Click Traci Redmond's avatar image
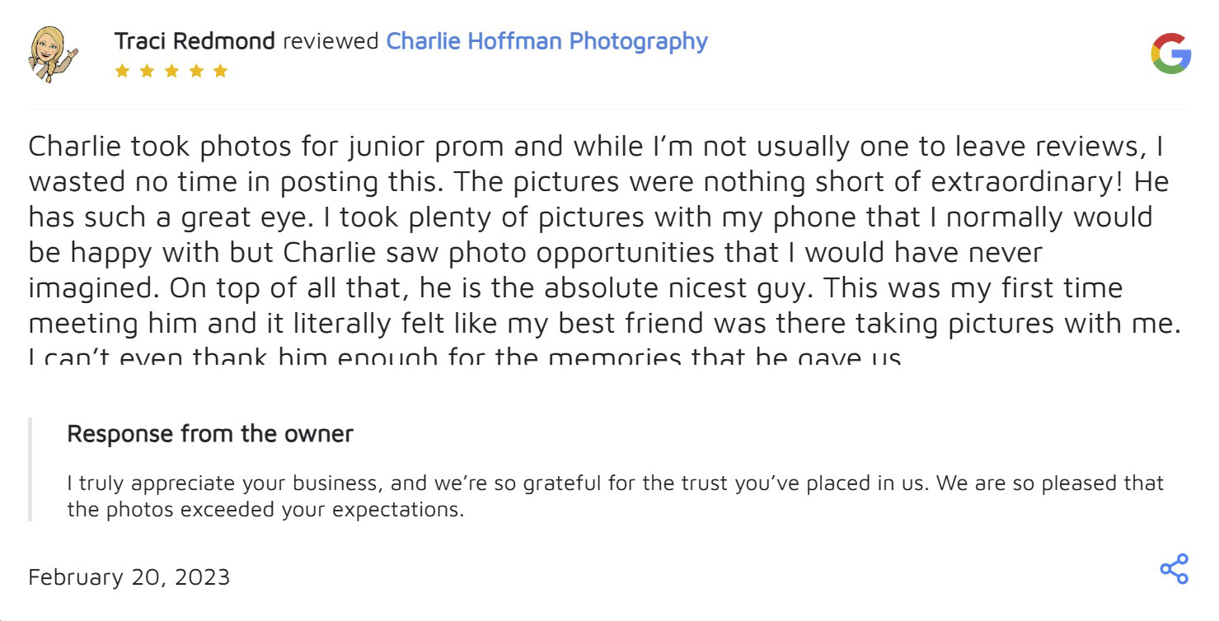Viewport: 1219px width, 621px height. 53,54
